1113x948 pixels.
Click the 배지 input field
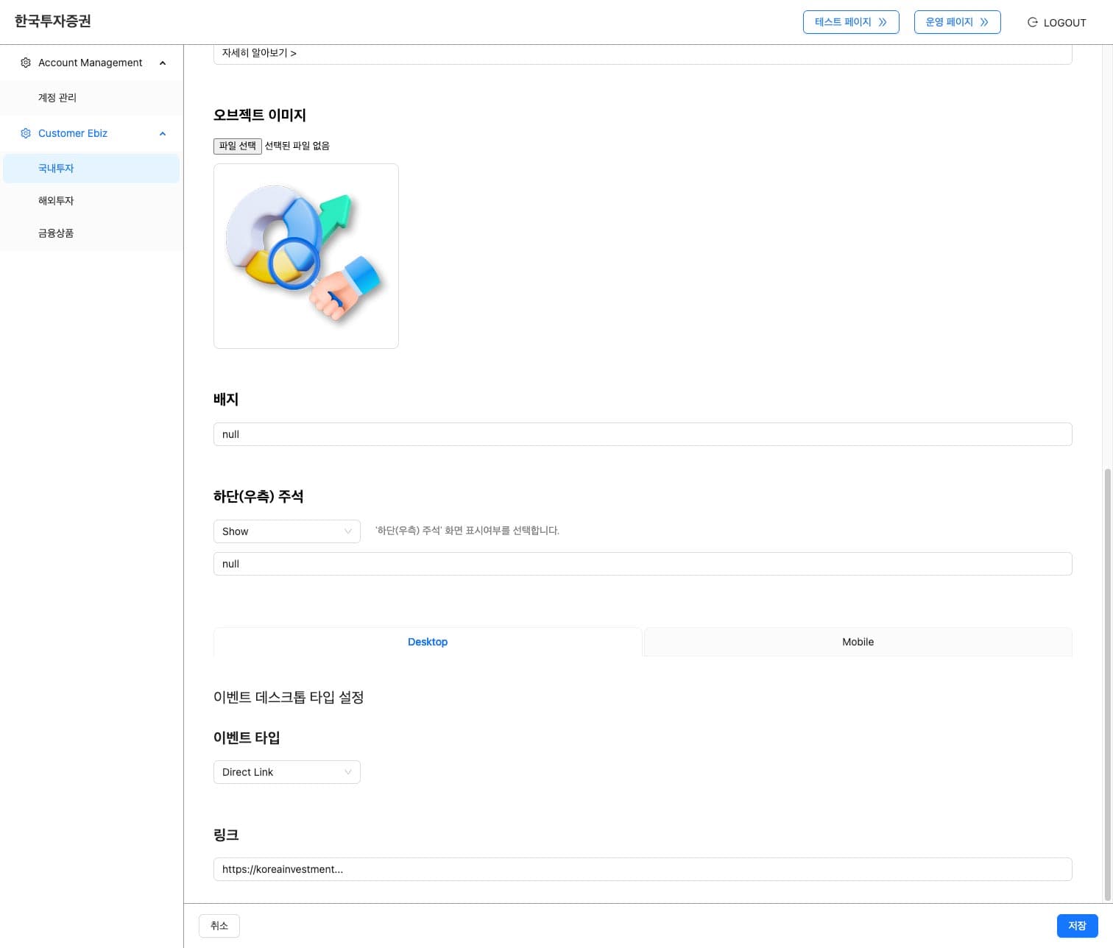pos(642,434)
